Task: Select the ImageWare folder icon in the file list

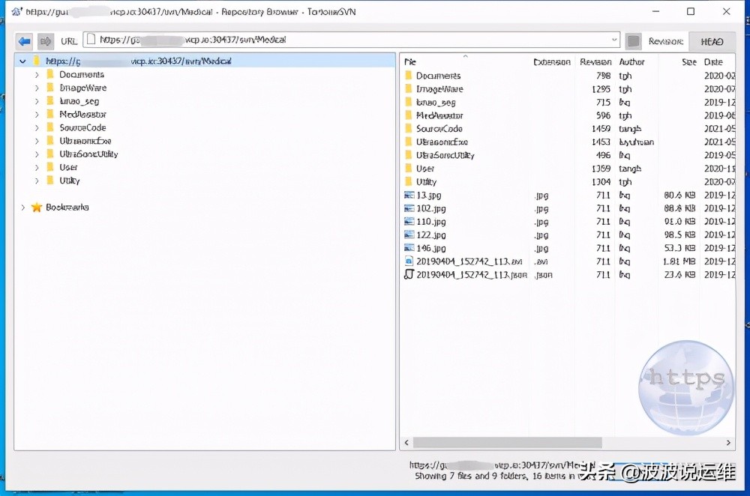Action: click(x=408, y=89)
